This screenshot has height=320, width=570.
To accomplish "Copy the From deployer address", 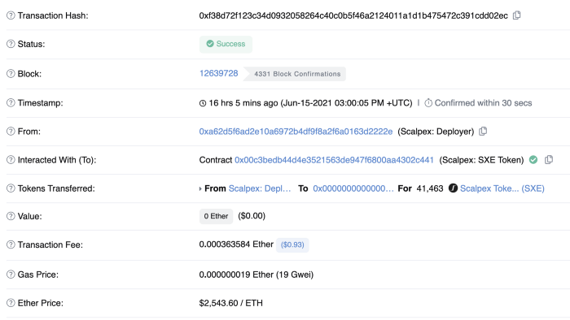I will 483,132.
